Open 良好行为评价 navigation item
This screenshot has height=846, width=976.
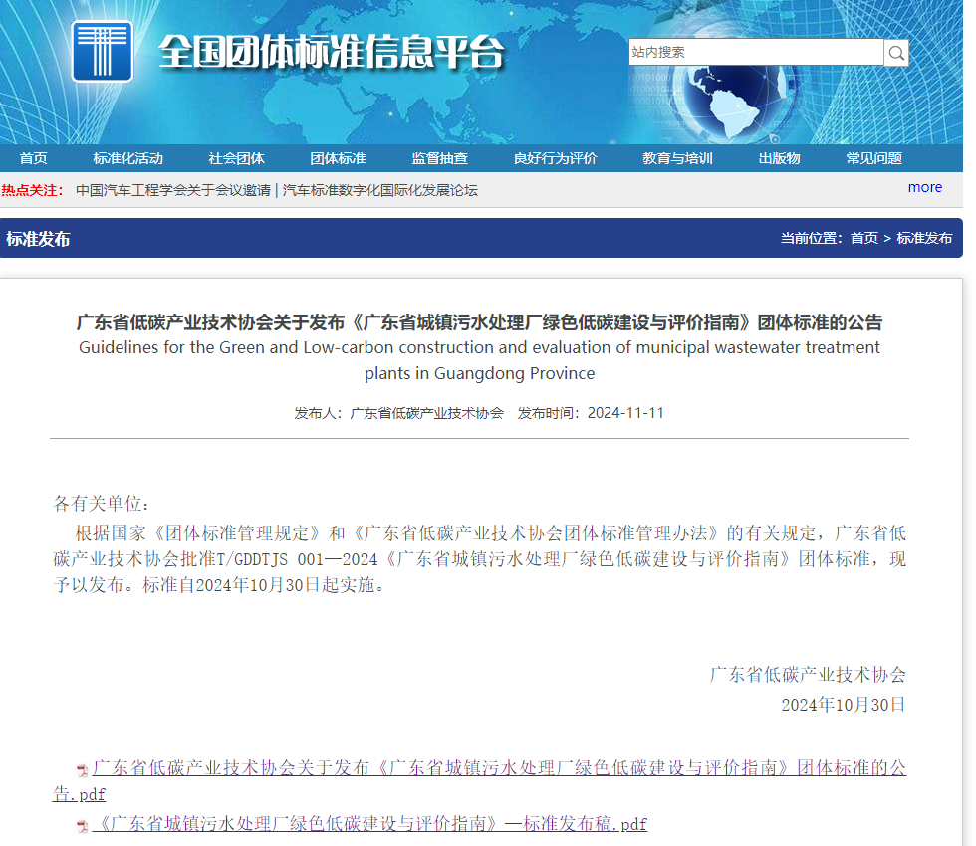click(556, 158)
